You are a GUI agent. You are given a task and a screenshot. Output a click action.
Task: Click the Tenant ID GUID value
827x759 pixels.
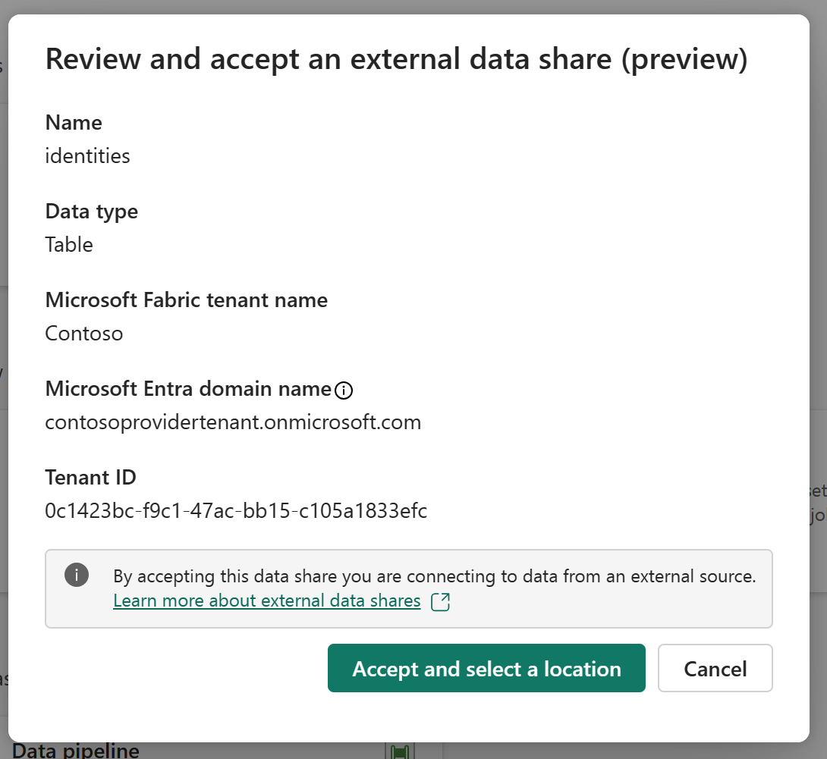click(236, 511)
